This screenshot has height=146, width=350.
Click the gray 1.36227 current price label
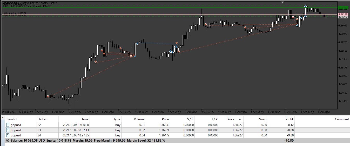point(343,17)
